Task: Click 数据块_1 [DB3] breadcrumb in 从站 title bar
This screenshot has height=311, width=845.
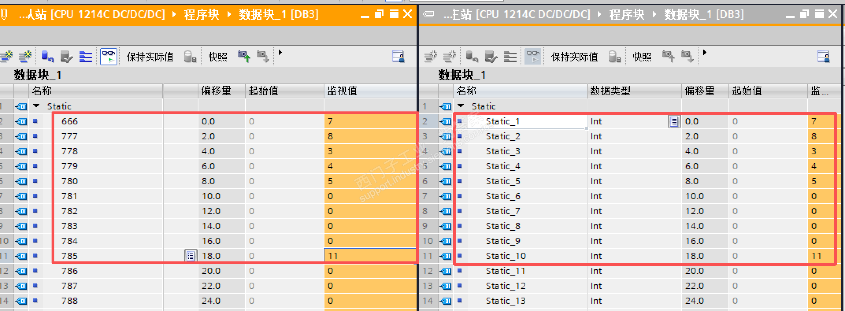Action: (279, 15)
